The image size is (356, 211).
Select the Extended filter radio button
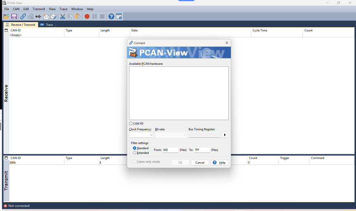pyautogui.click(x=135, y=153)
